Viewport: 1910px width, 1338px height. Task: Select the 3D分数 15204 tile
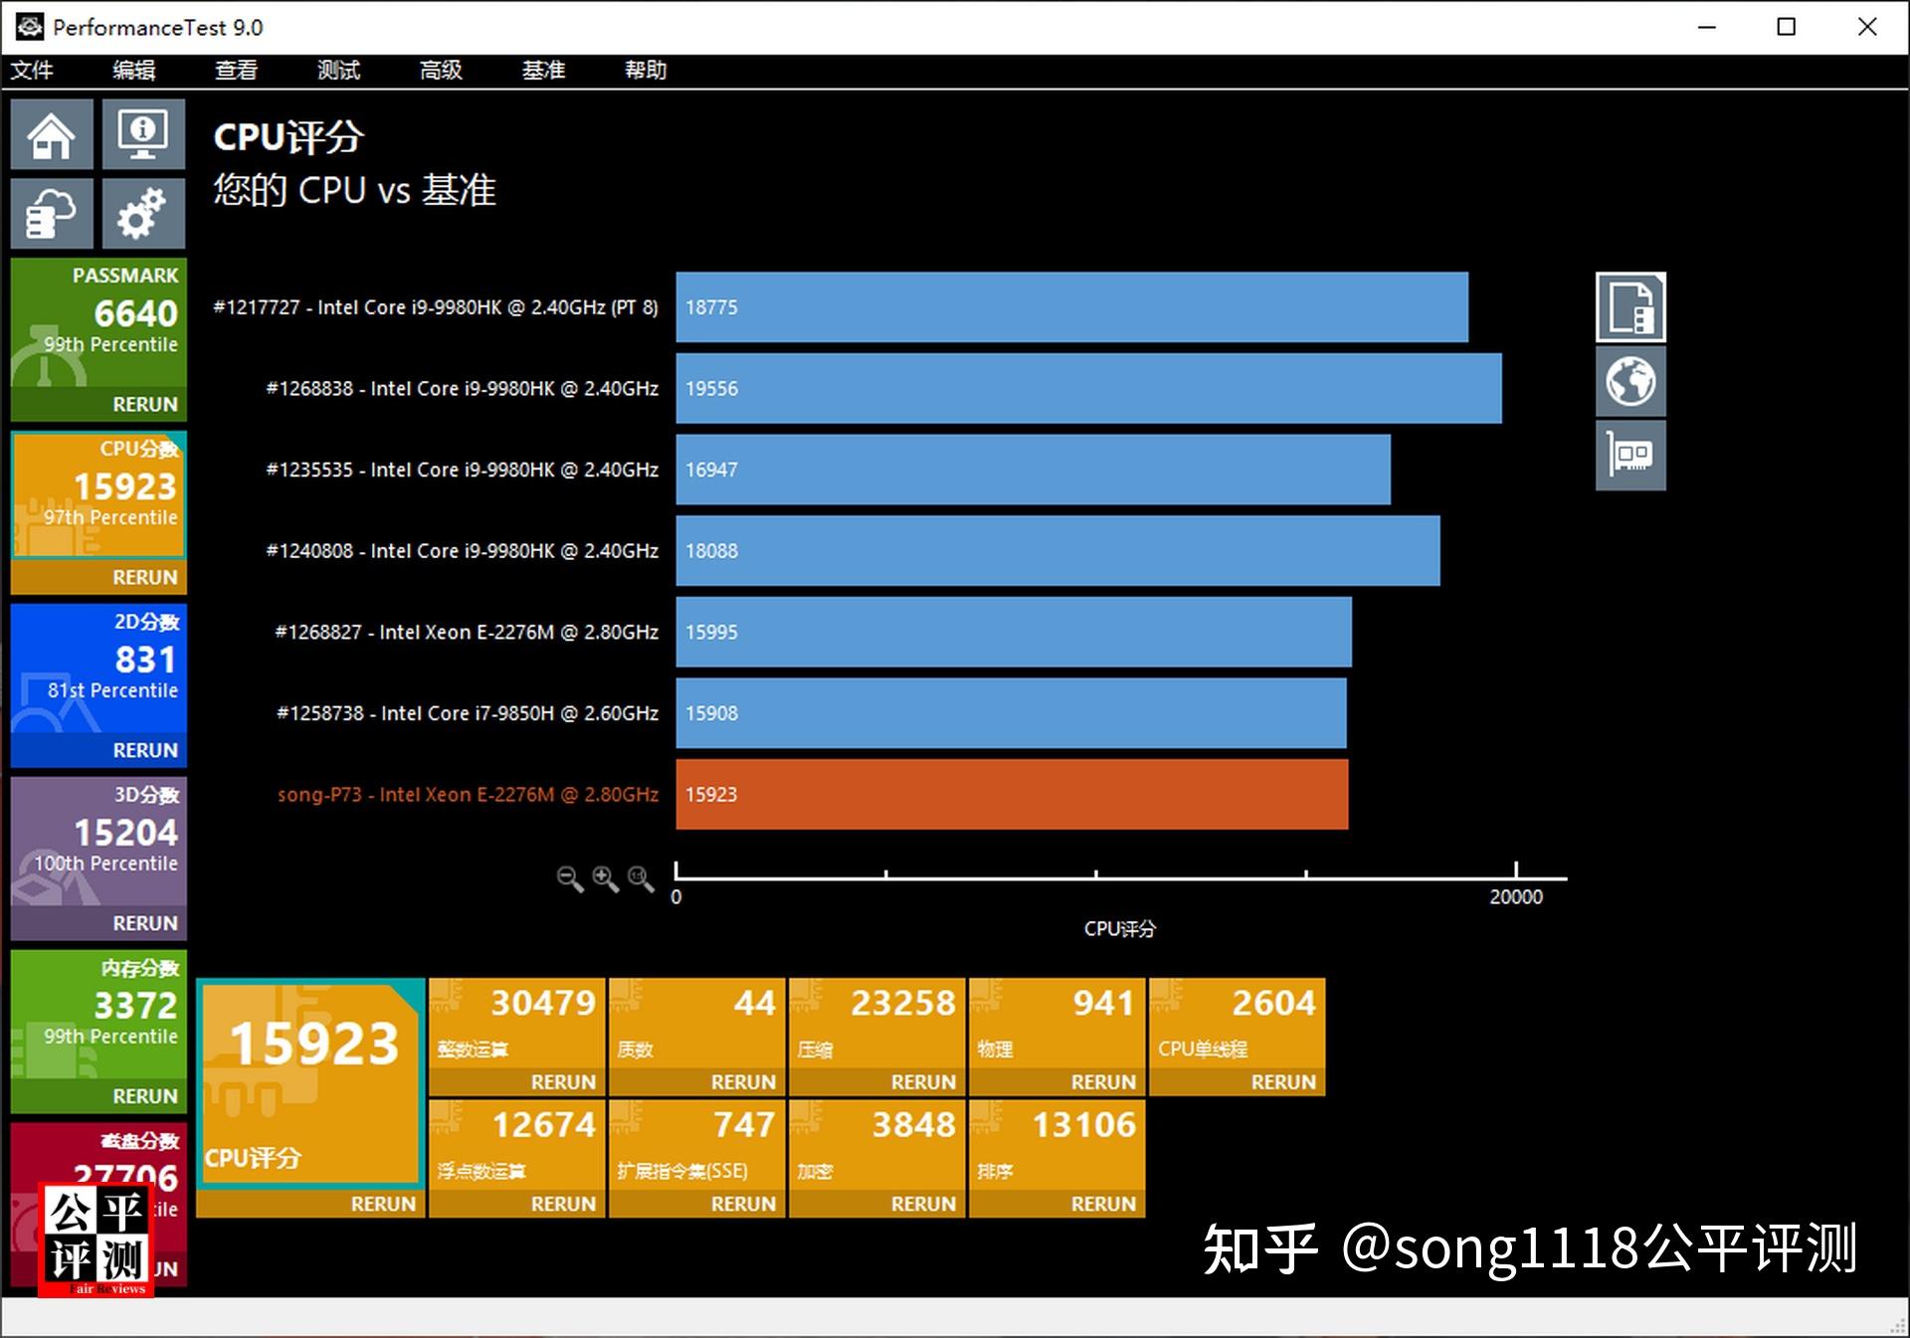pos(98,842)
